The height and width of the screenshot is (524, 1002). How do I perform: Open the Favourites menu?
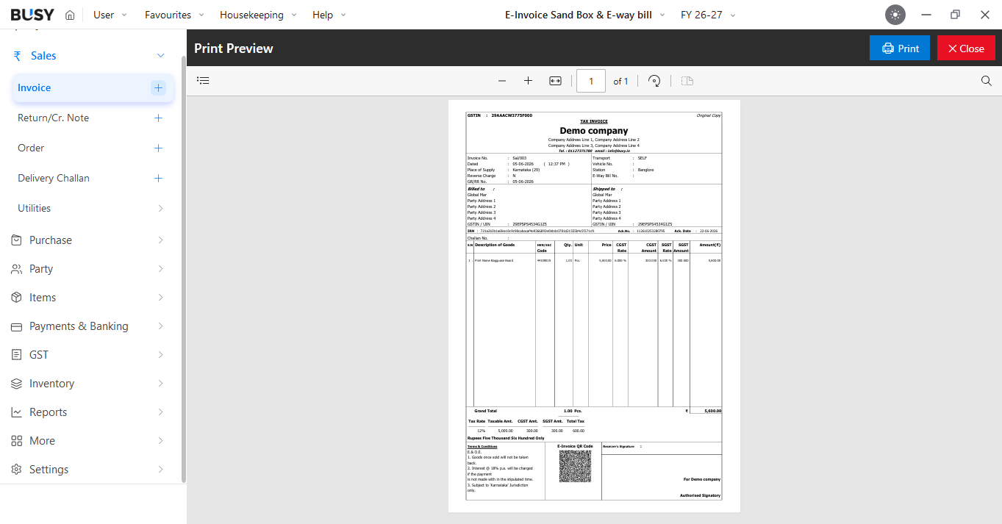tap(175, 15)
